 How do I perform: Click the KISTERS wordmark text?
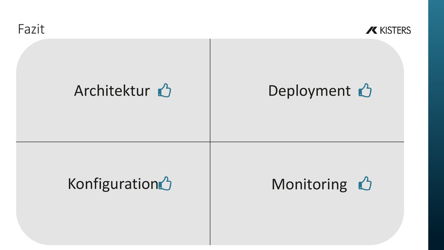pyautogui.click(x=395, y=30)
